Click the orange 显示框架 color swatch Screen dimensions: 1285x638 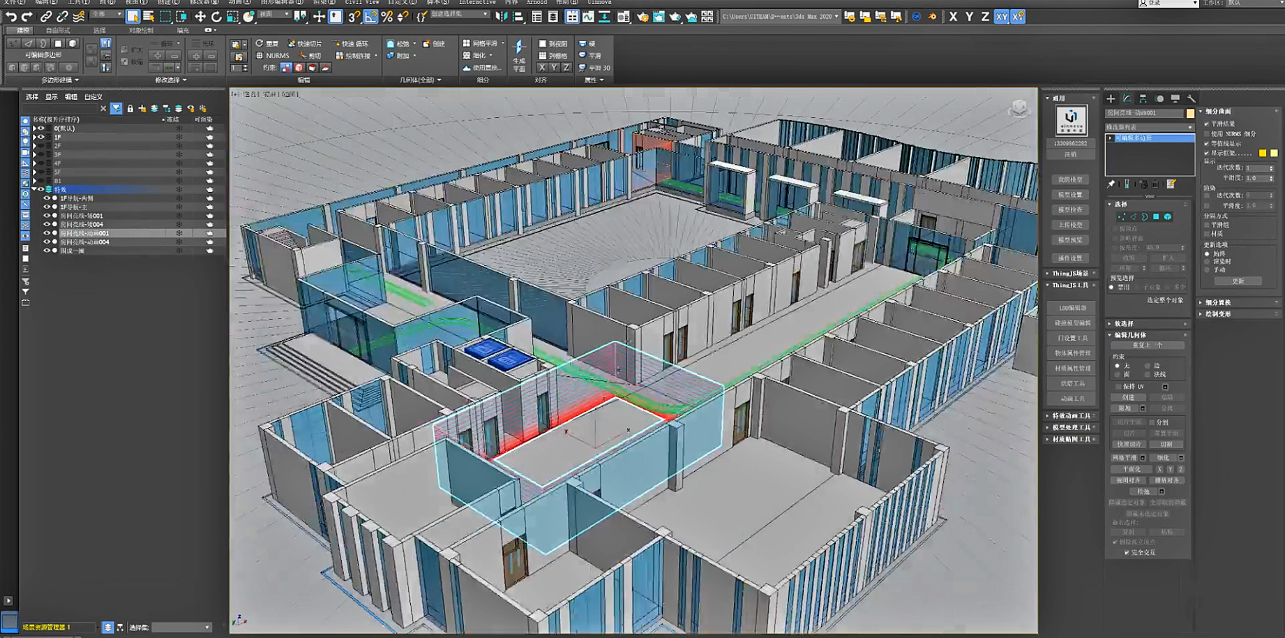(1262, 154)
